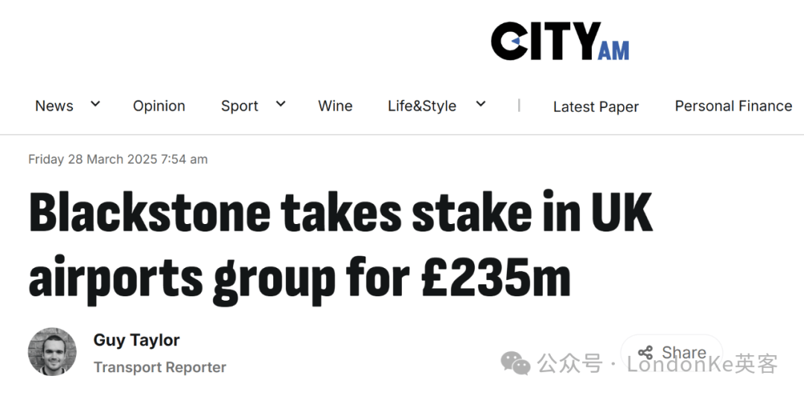Open the Life&Style section
The height and width of the screenshot is (396, 804).
pos(422,106)
